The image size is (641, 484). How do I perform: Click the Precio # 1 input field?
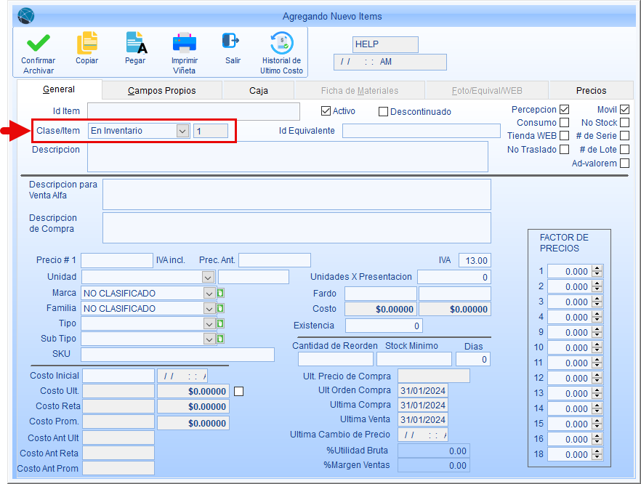pyautogui.click(x=117, y=260)
